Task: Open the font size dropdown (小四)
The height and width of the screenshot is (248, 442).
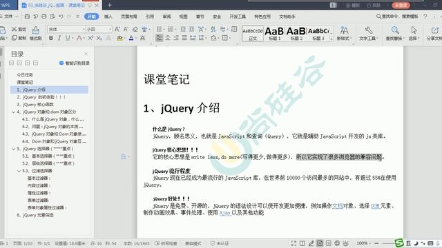Action: [110, 29]
